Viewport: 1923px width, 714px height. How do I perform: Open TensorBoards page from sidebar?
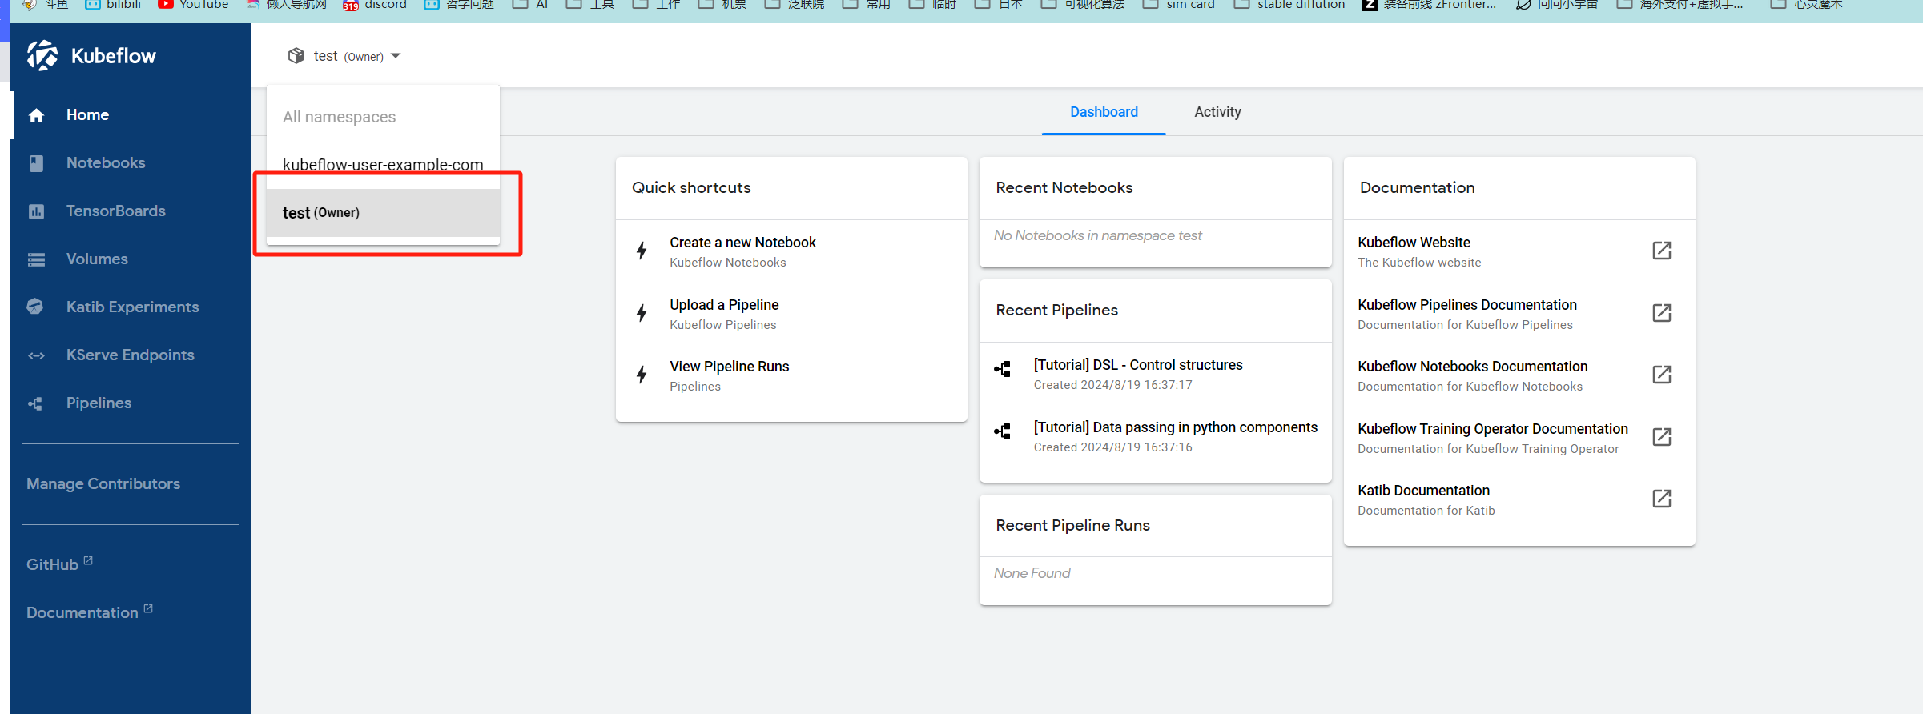(131, 211)
